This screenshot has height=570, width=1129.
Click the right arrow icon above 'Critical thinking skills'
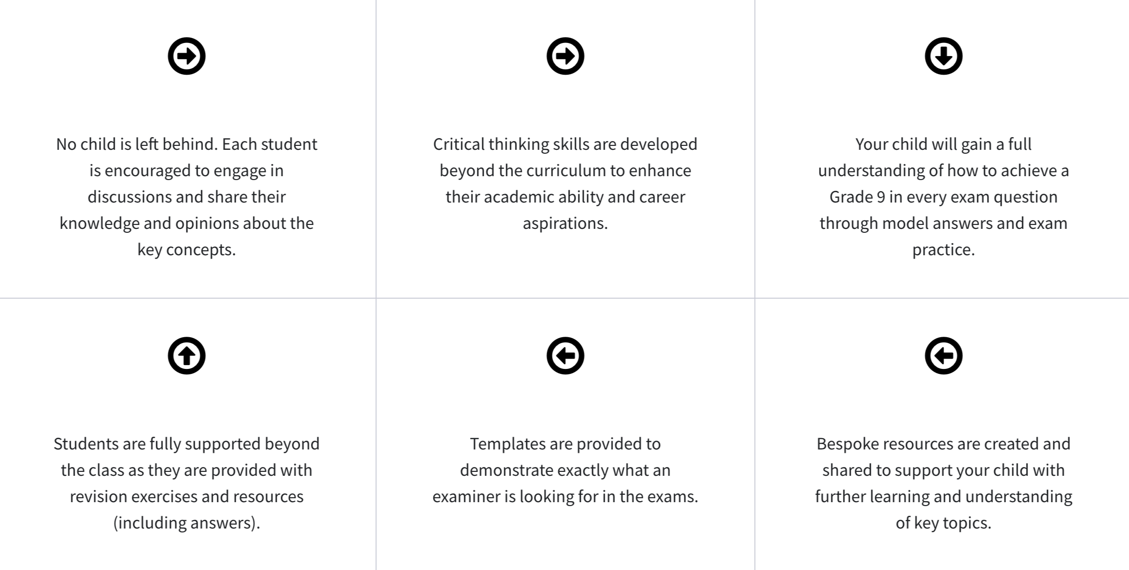coord(565,56)
